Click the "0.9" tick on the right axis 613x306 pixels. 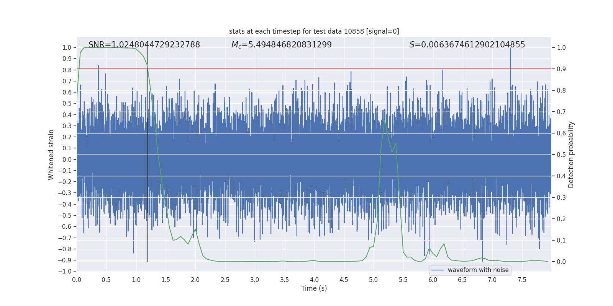[561, 69]
